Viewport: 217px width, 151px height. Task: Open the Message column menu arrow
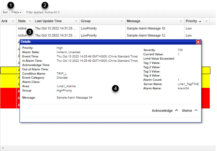pos(181,21)
